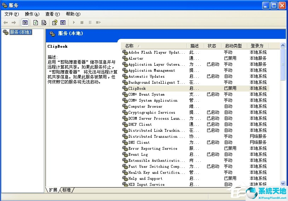Click the gear icon of DHCP Client
Viewport: 288px width, 201px height.
pos(125,124)
